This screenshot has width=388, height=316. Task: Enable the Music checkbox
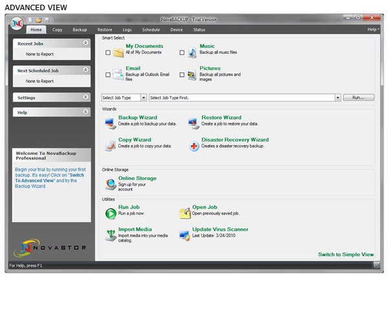click(x=182, y=52)
